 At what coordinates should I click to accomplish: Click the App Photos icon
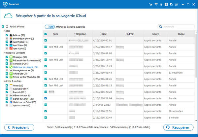click(x=11, y=42)
